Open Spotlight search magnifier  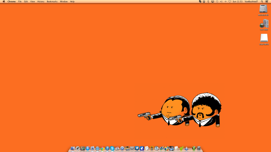tap(262, 2)
